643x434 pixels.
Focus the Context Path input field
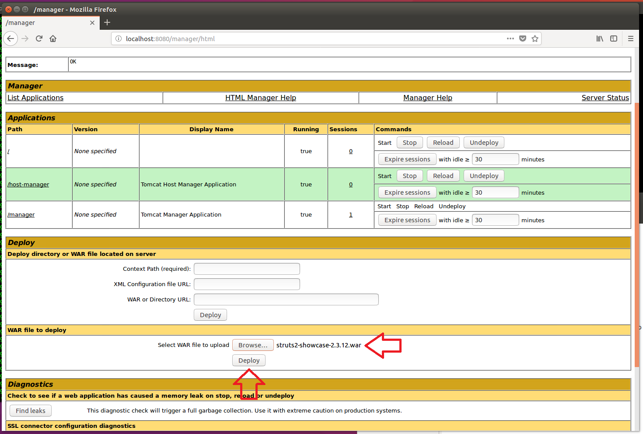click(247, 269)
